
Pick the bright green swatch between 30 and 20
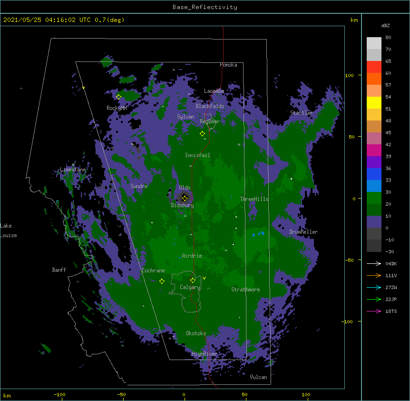(x=374, y=198)
